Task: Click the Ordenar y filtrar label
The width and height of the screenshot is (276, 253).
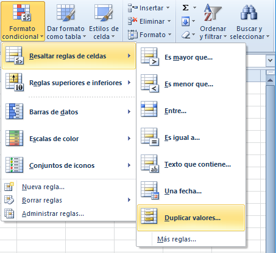Action: (x=213, y=33)
